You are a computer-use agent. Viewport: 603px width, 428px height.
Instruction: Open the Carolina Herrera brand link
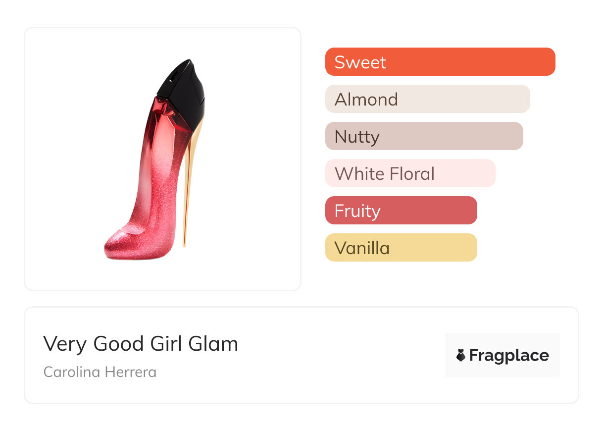point(100,372)
